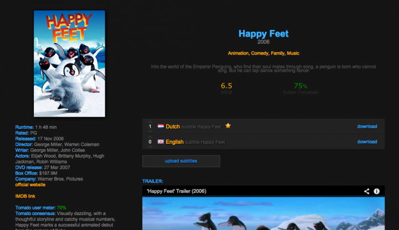The width and height of the screenshot is (399, 230).
Task: Click the upload subtitles button
Action: (x=181, y=161)
